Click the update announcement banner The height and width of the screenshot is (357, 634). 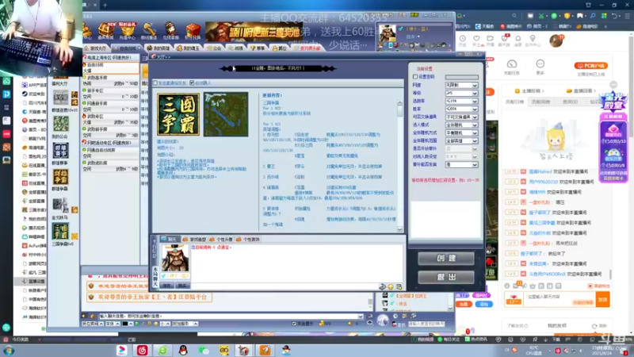254,32
